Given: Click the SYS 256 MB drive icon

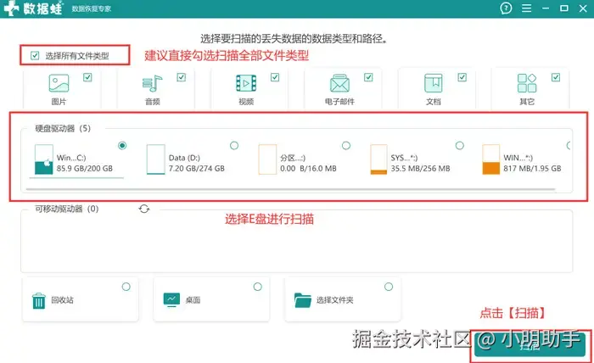Looking at the screenshot, I should pyautogui.click(x=378, y=159).
